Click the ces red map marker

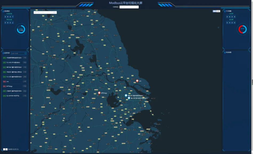(137, 81)
